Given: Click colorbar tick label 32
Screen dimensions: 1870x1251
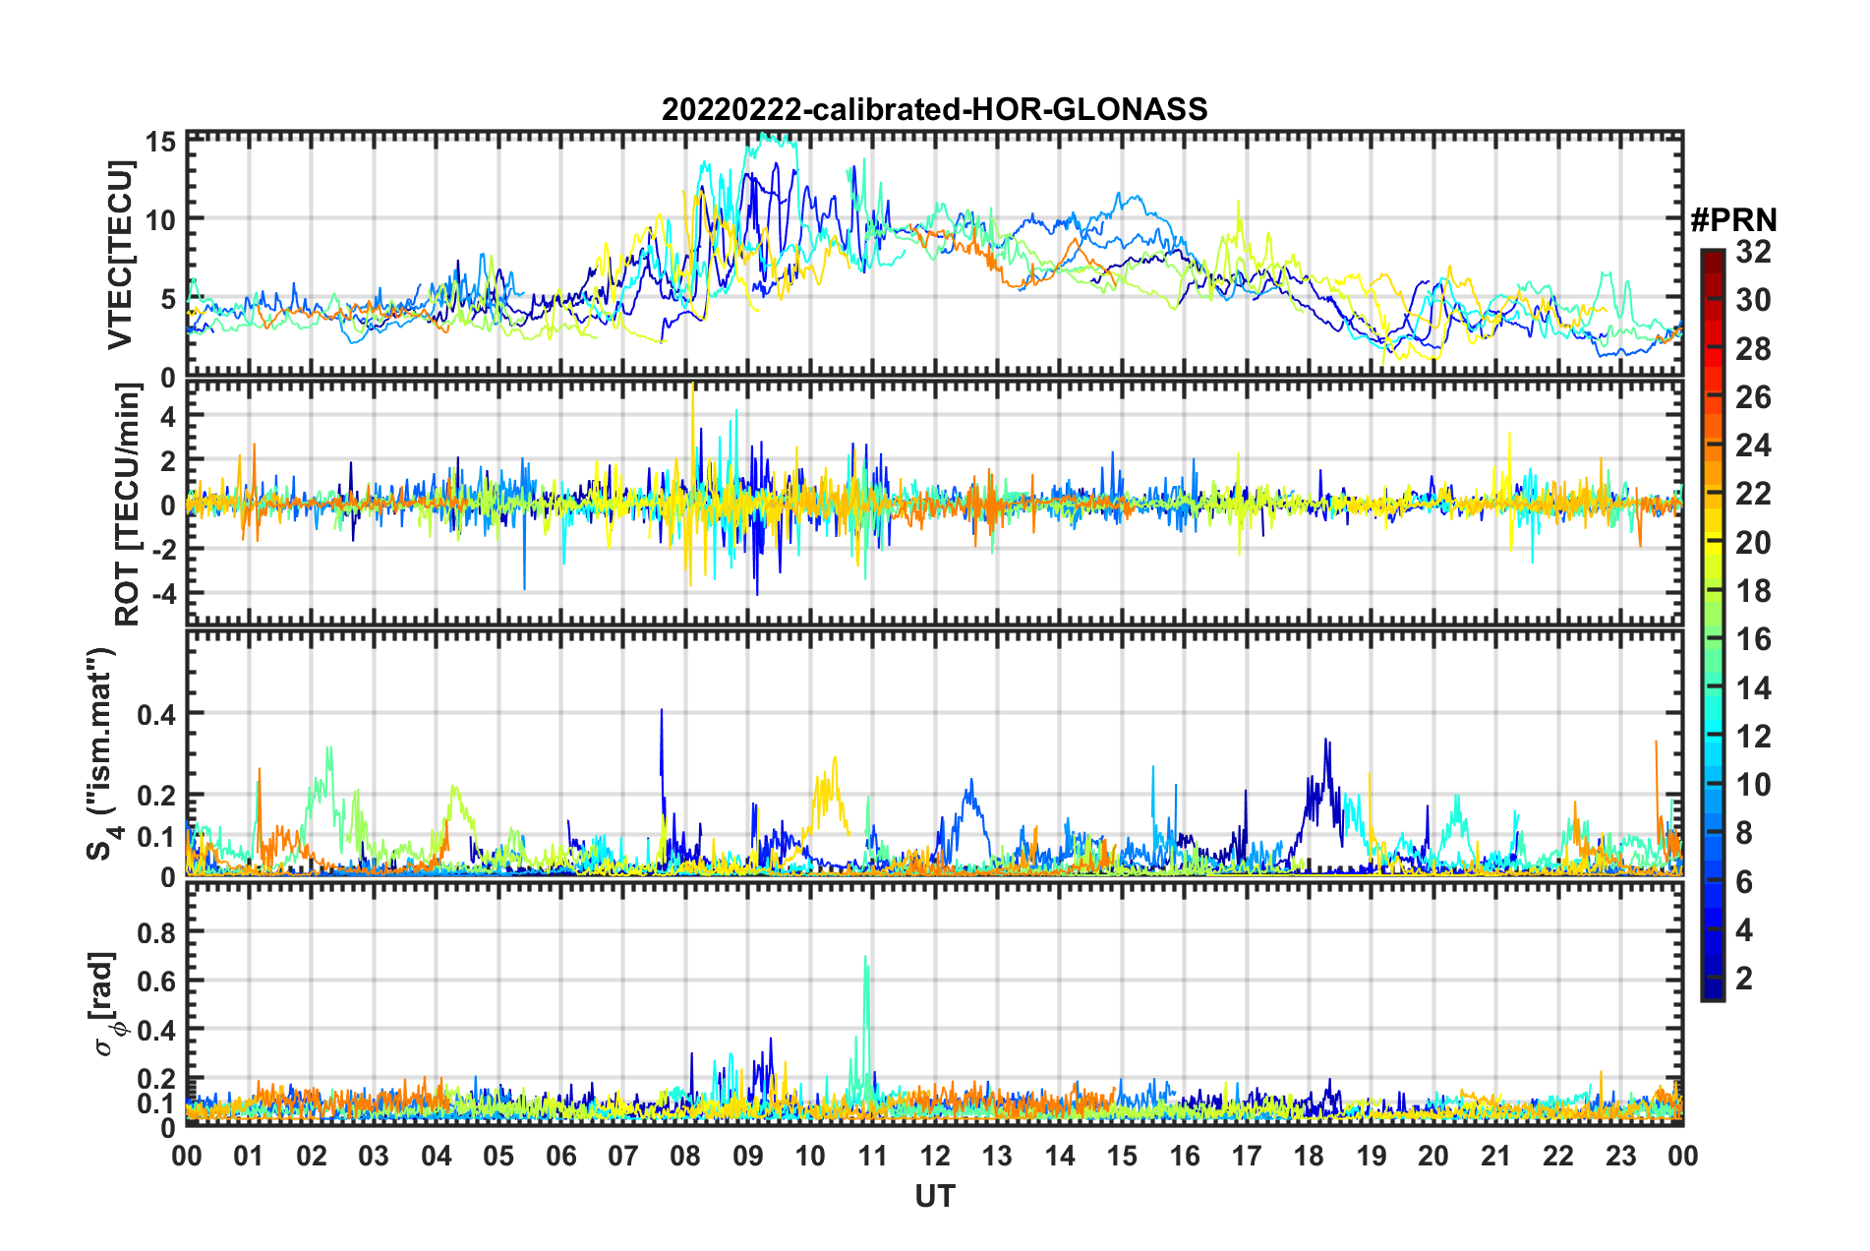Looking at the screenshot, I should tap(1753, 252).
